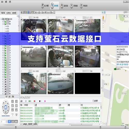Collapse the root vehicle group tree node

click(x=1, y=19)
